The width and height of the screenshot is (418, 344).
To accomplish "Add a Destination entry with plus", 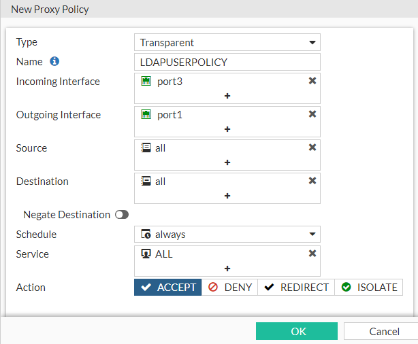I will [227, 196].
